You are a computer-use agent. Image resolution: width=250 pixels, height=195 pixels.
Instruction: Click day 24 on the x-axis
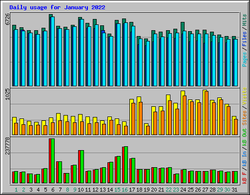click(183, 190)
